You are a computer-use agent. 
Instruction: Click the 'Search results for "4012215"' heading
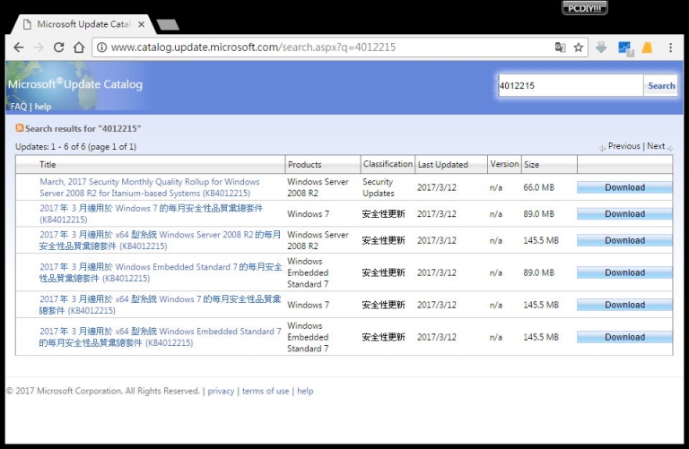(83, 128)
